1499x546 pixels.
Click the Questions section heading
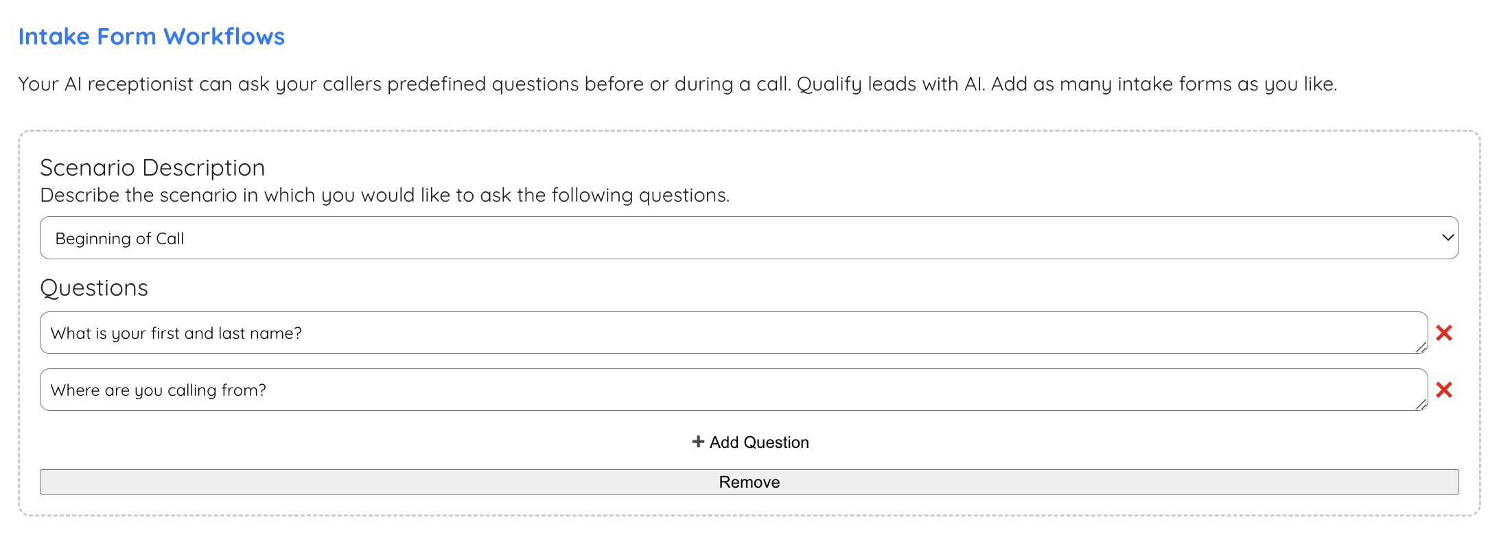pyautogui.click(x=93, y=287)
